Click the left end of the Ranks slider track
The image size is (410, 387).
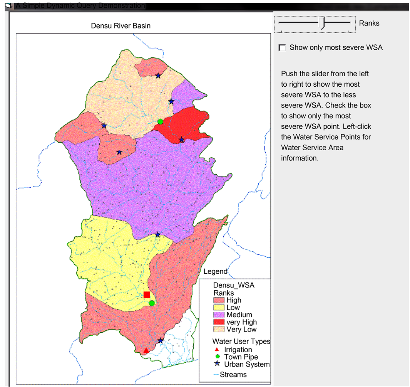[279, 23]
